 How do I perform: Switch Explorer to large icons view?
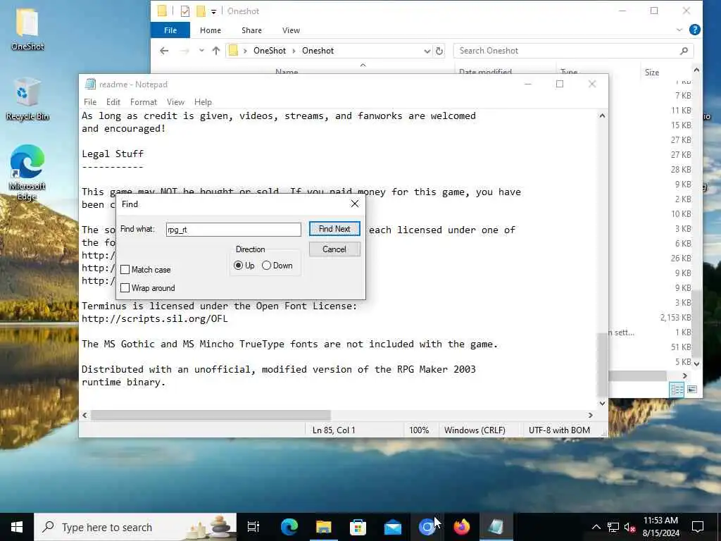pyautogui.click(x=692, y=390)
